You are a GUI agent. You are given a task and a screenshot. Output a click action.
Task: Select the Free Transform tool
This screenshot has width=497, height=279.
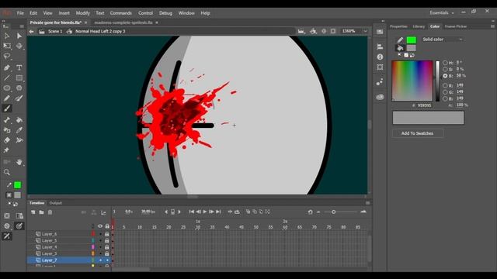coord(7,46)
